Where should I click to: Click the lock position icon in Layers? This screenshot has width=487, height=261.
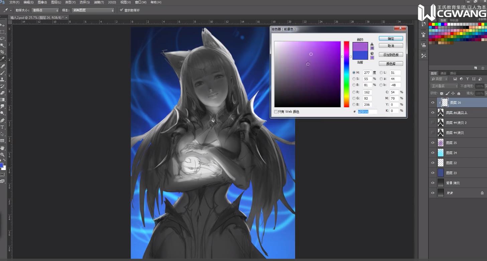pos(453,94)
